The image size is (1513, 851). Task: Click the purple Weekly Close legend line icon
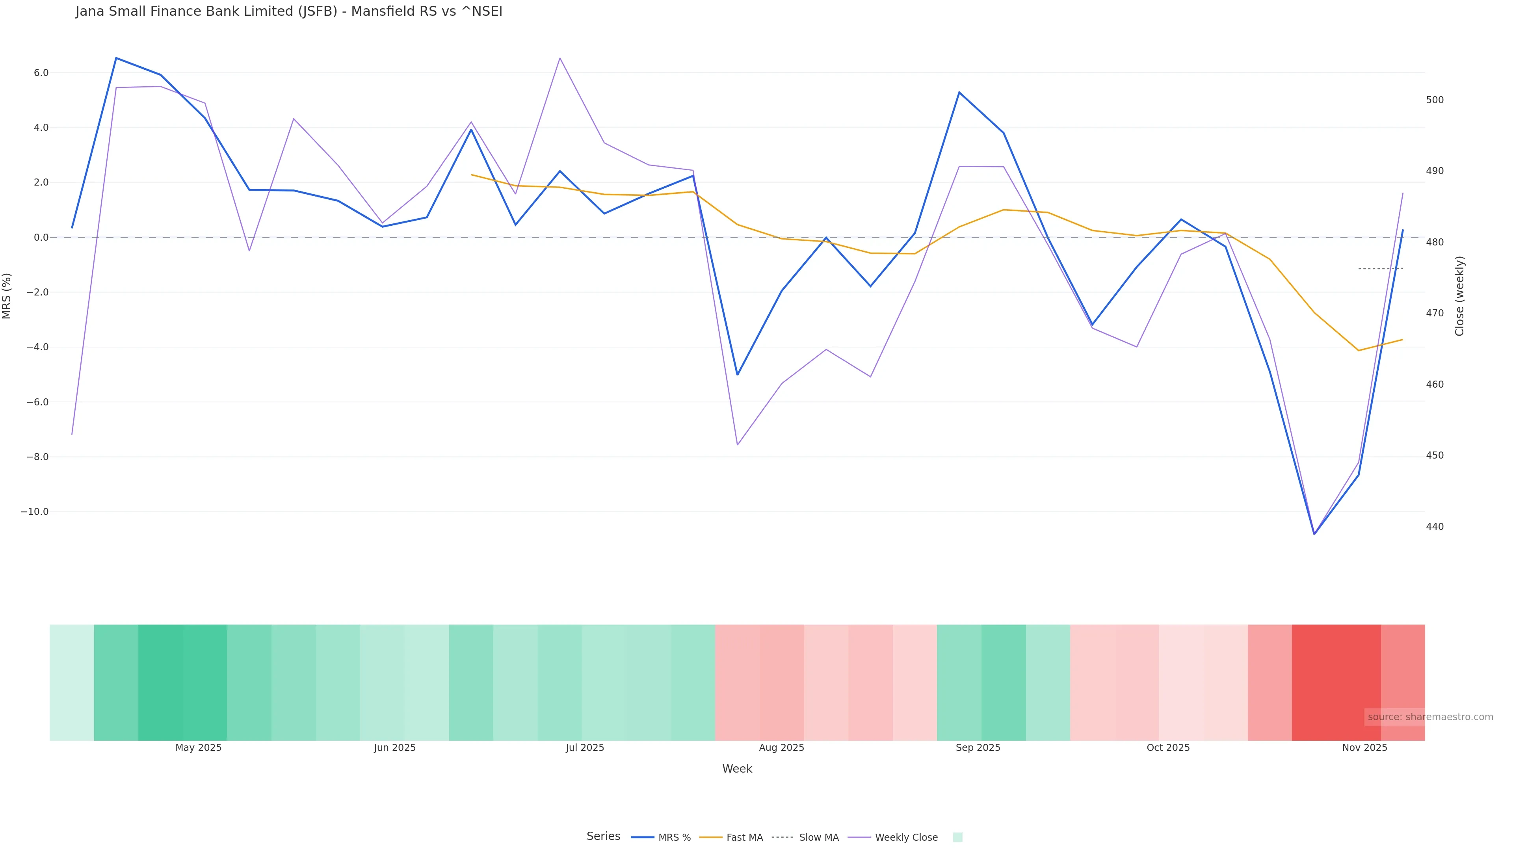tap(859, 838)
